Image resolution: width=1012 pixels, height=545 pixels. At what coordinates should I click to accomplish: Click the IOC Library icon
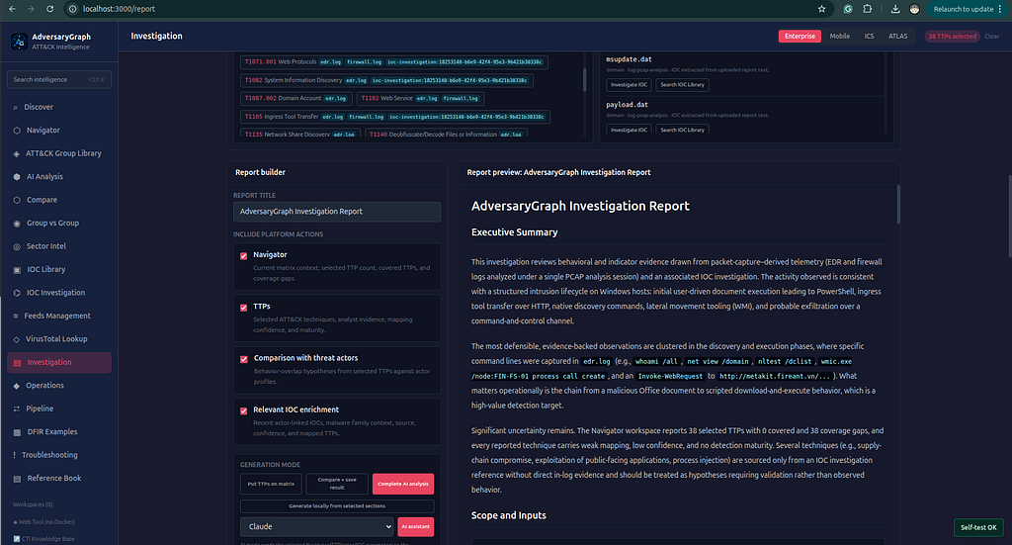(x=17, y=270)
